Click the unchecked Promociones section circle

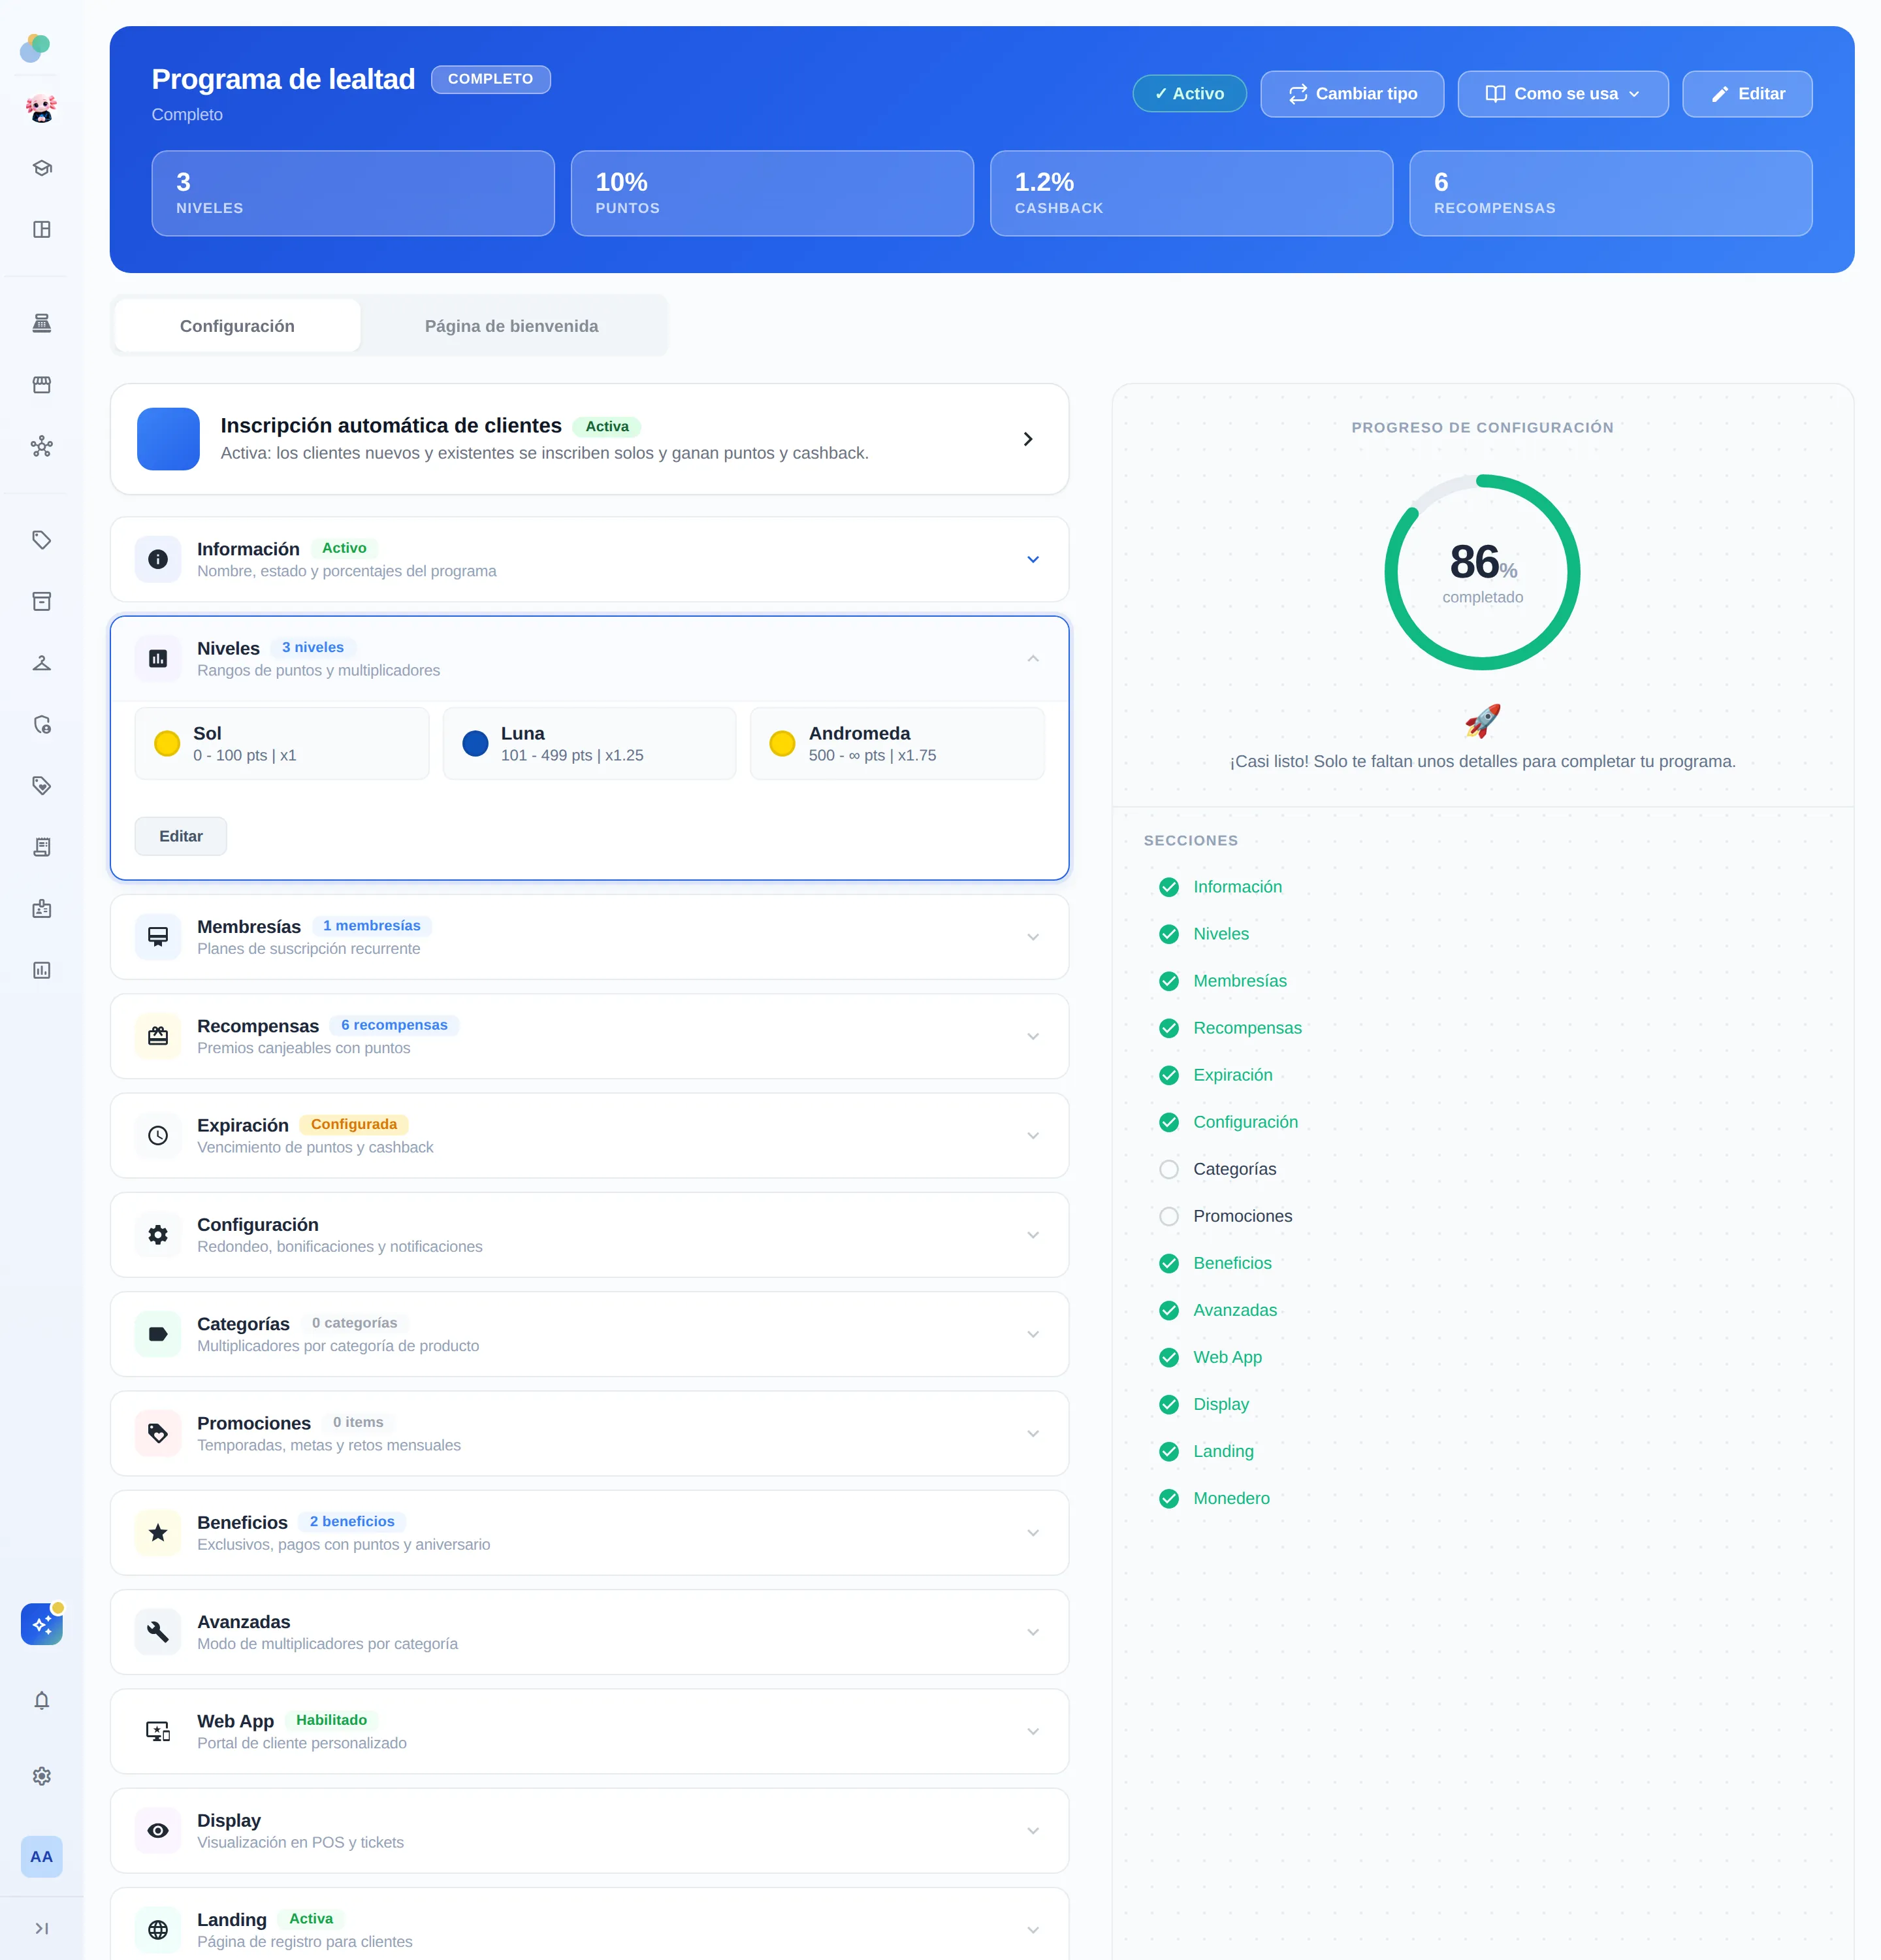[x=1168, y=1216]
